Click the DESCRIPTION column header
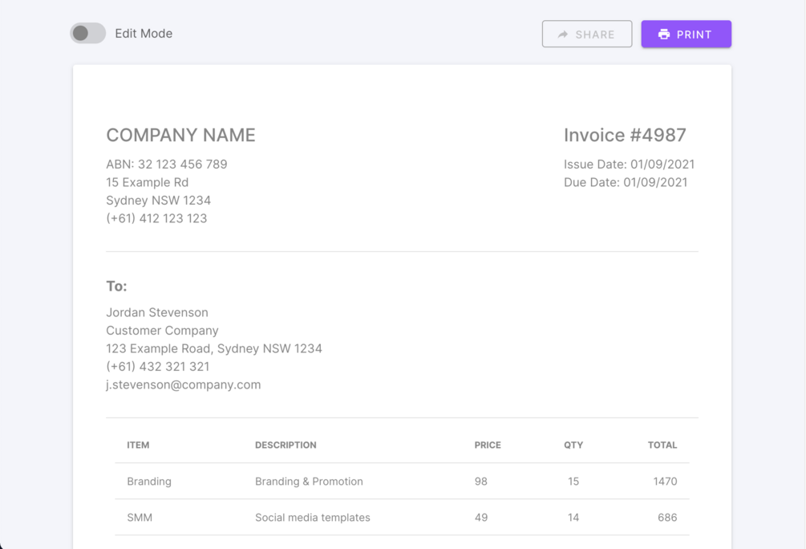 (286, 445)
